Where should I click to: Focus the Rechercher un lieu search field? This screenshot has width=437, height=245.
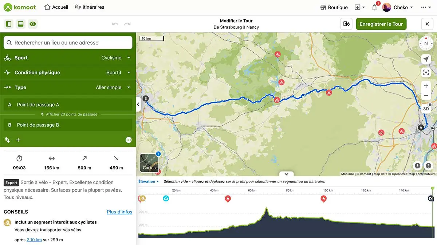pos(68,43)
